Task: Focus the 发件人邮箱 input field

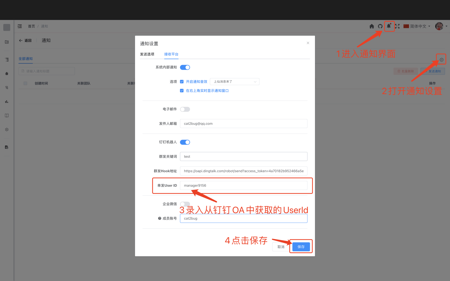Action: (x=244, y=124)
